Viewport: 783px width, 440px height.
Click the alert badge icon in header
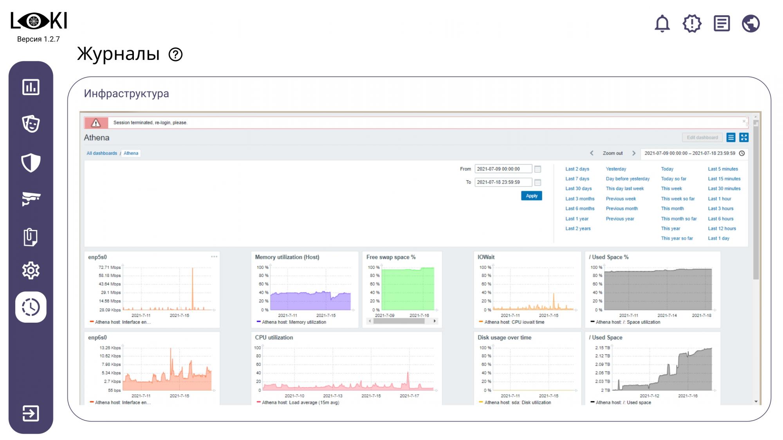coord(692,23)
